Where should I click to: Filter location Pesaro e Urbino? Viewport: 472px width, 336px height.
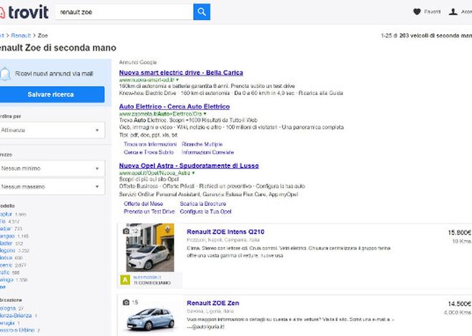point(17,330)
